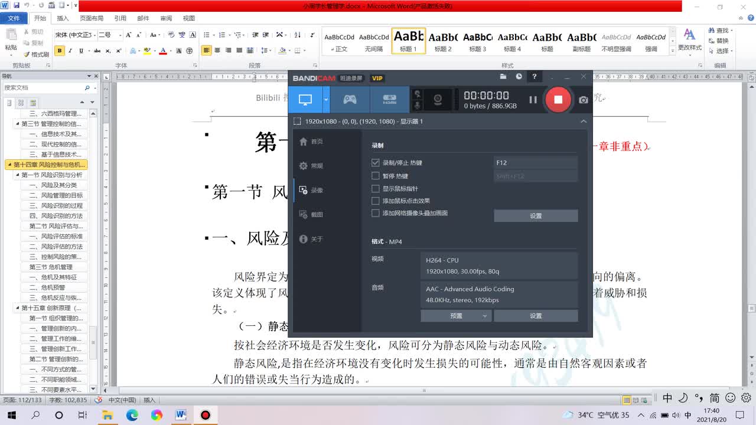Stop the Bandicam recording with red button
Viewport: 756px width, 425px height.
pos(558,99)
